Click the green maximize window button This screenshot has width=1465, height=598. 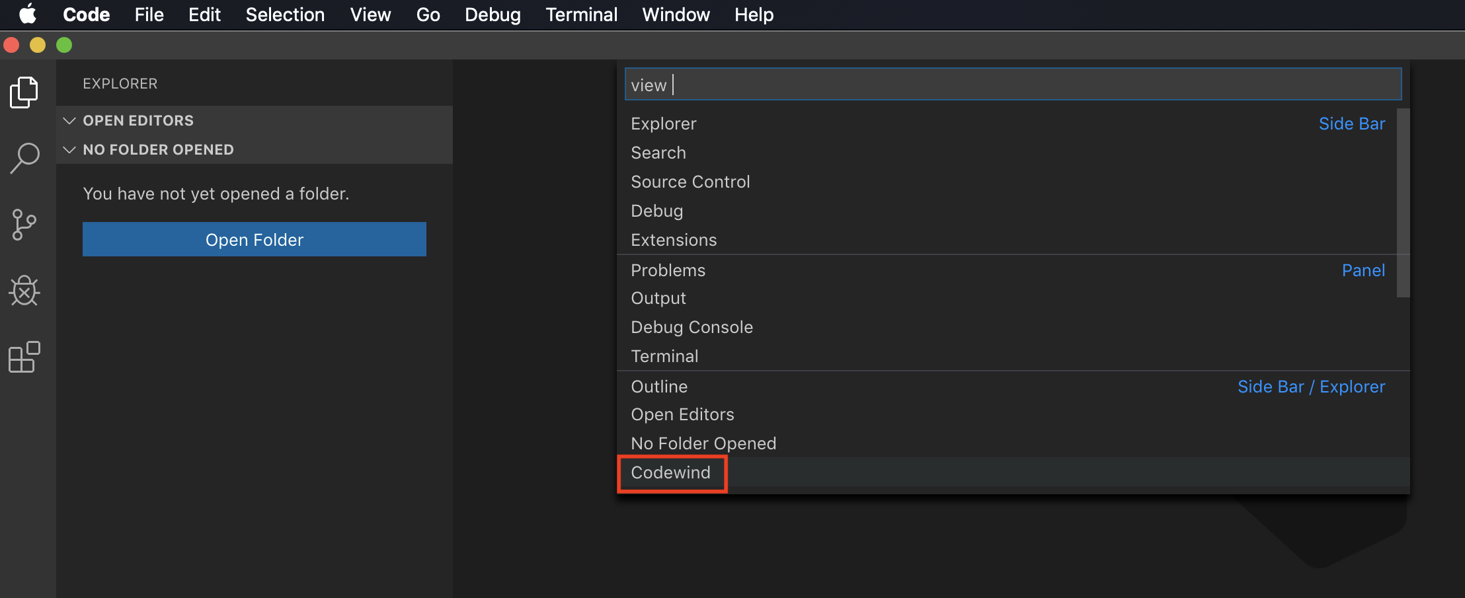[64, 45]
